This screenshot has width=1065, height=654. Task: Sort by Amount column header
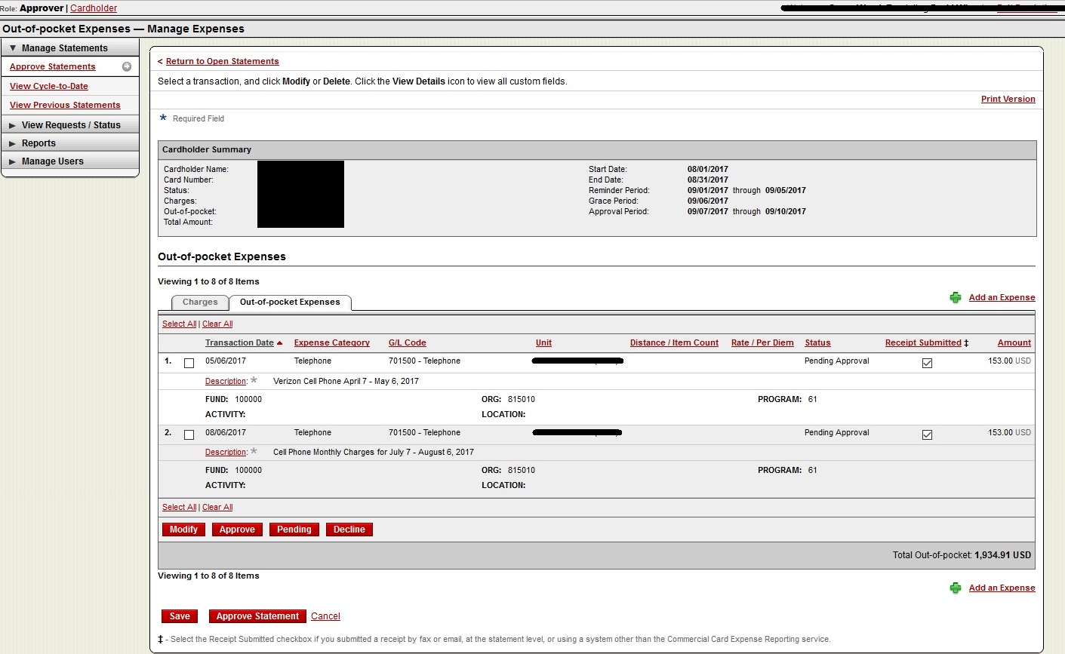coord(1014,342)
